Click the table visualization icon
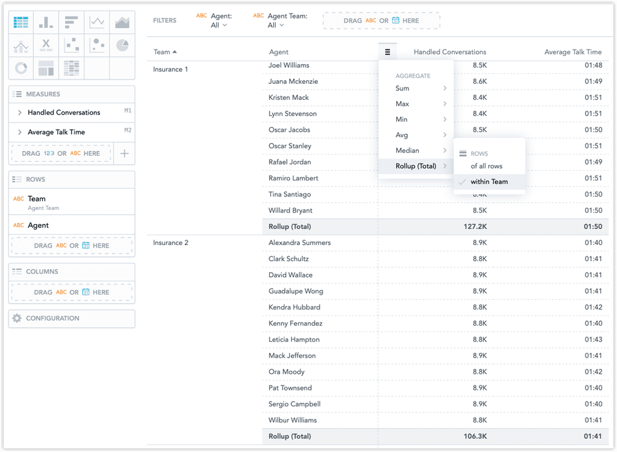 tap(21, 22)
